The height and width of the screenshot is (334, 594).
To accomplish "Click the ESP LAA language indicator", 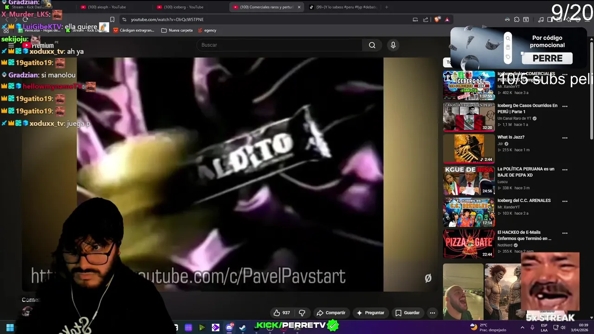I will click(544, 328).
